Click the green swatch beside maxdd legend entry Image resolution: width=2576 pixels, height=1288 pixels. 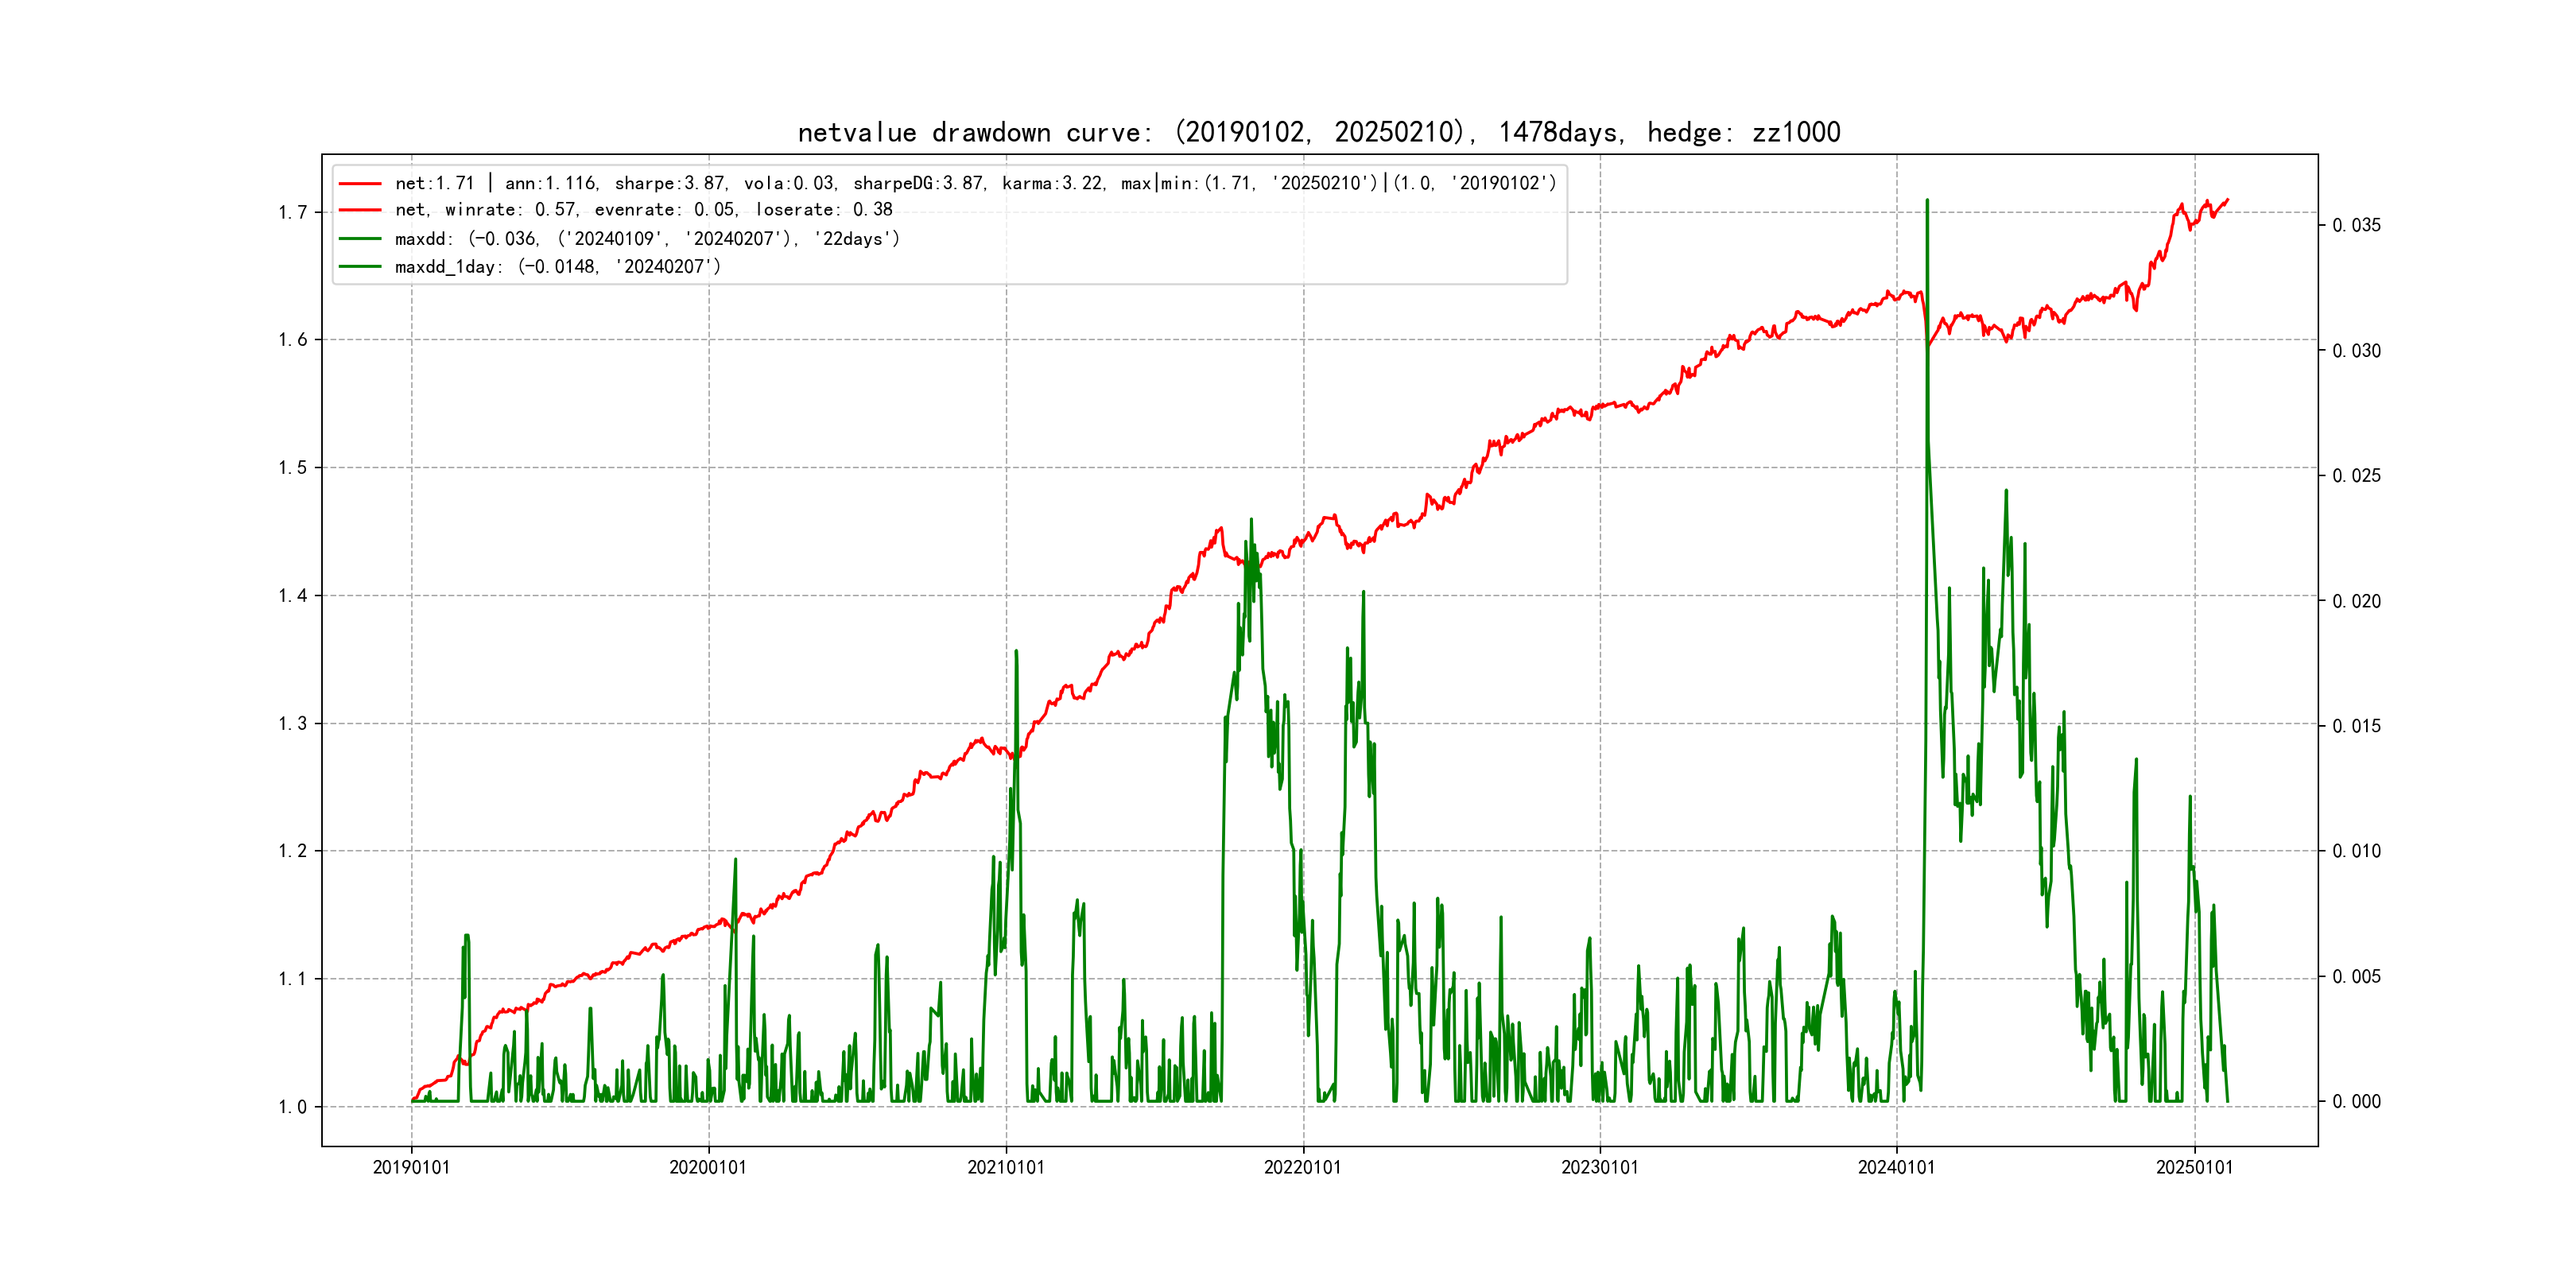360,239
